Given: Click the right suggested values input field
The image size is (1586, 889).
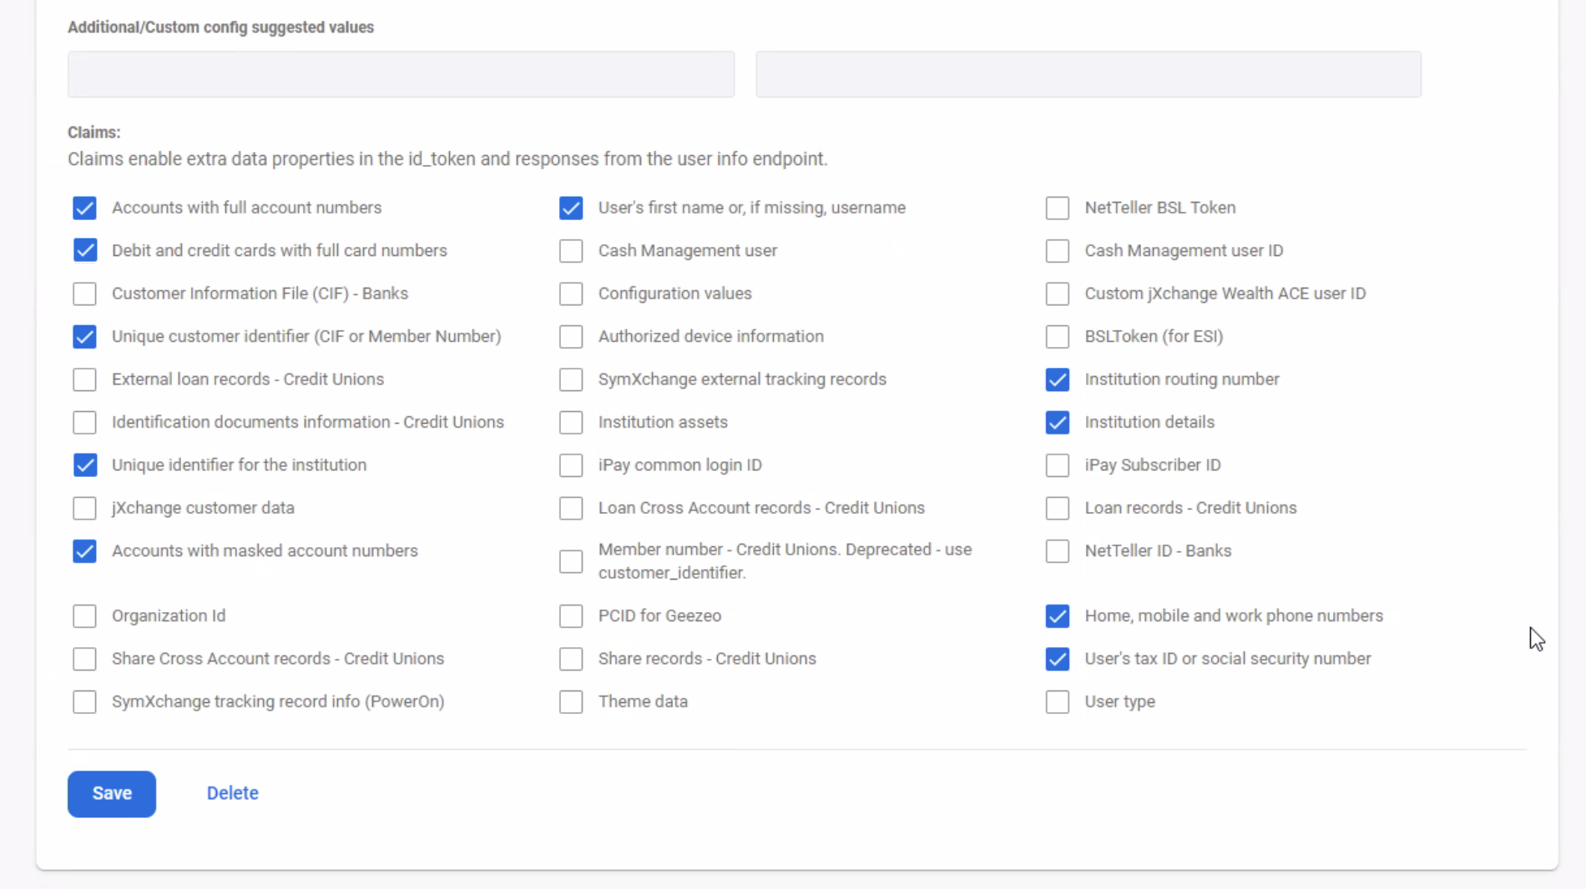Looking at the screenshot, I should (1088, 74).
